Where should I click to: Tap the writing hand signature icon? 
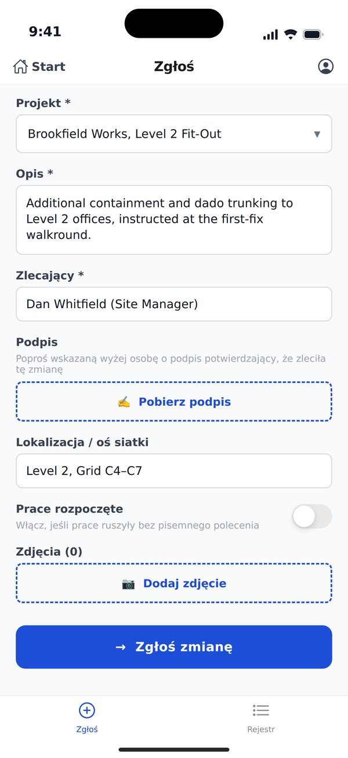[124, 402]
